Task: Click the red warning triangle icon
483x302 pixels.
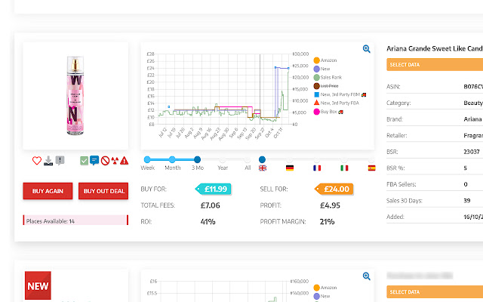Action: coord(124,161)
